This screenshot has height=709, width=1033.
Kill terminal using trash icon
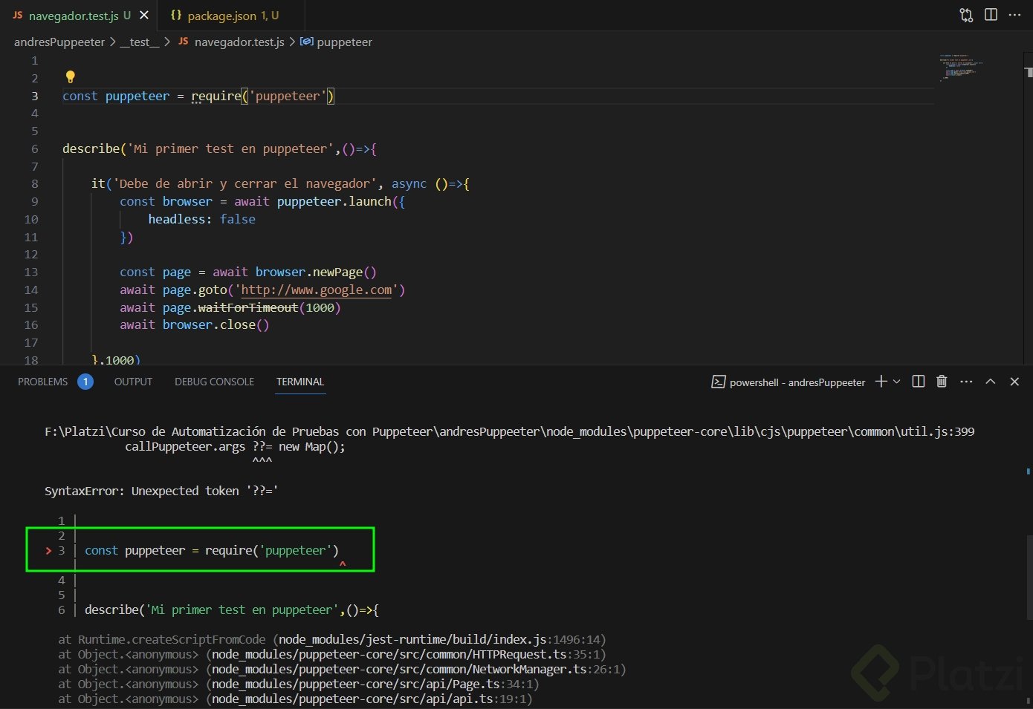click(942, 382)
